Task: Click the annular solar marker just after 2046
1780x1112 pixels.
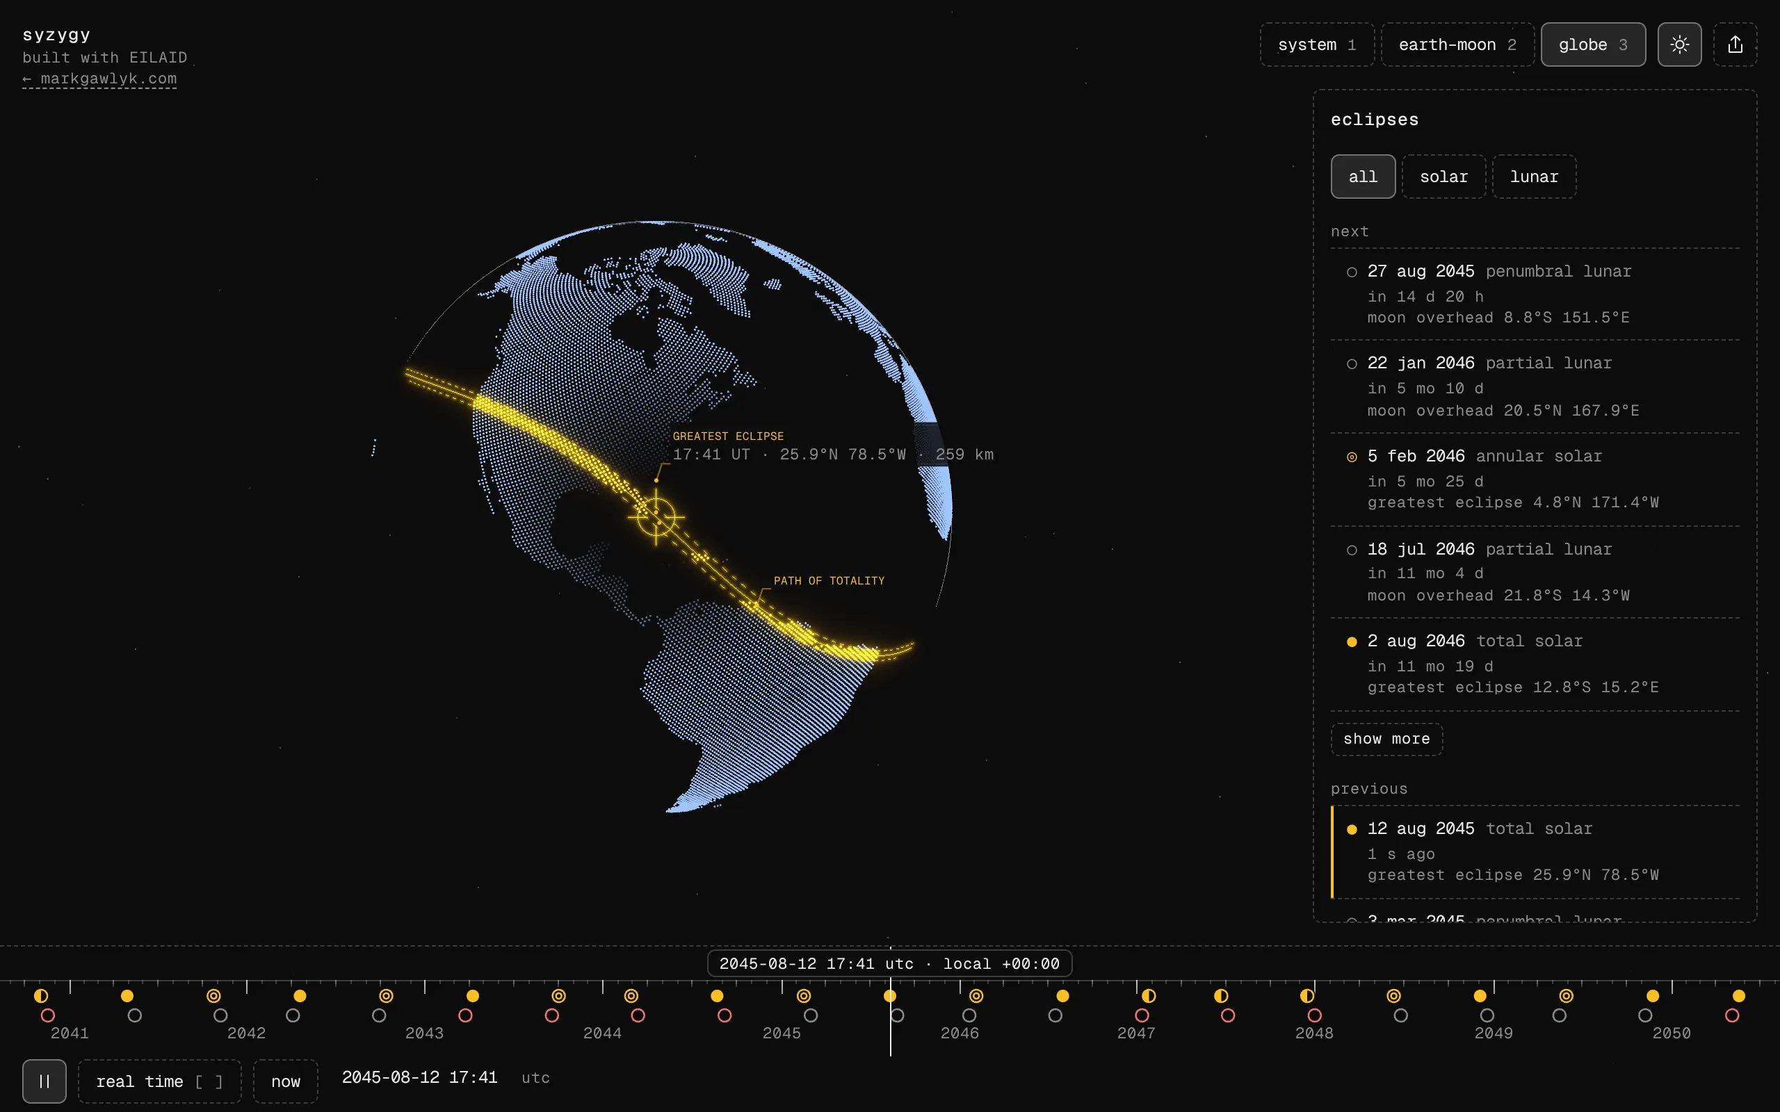Action: coord(976,996)
